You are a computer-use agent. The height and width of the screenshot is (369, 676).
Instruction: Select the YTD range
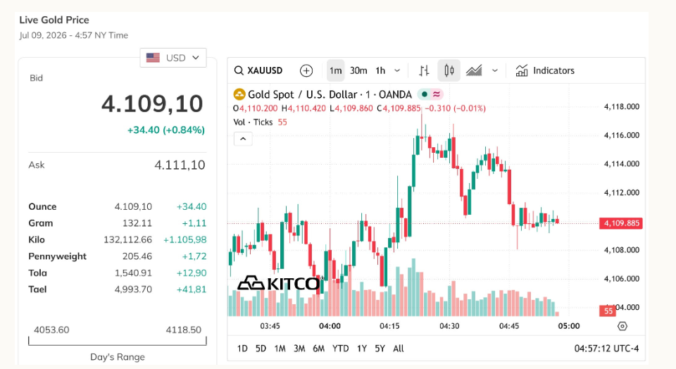(341, 349)
